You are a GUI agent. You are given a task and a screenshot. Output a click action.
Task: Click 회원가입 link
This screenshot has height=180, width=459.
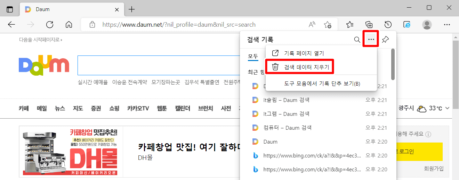tap(434, 169)
